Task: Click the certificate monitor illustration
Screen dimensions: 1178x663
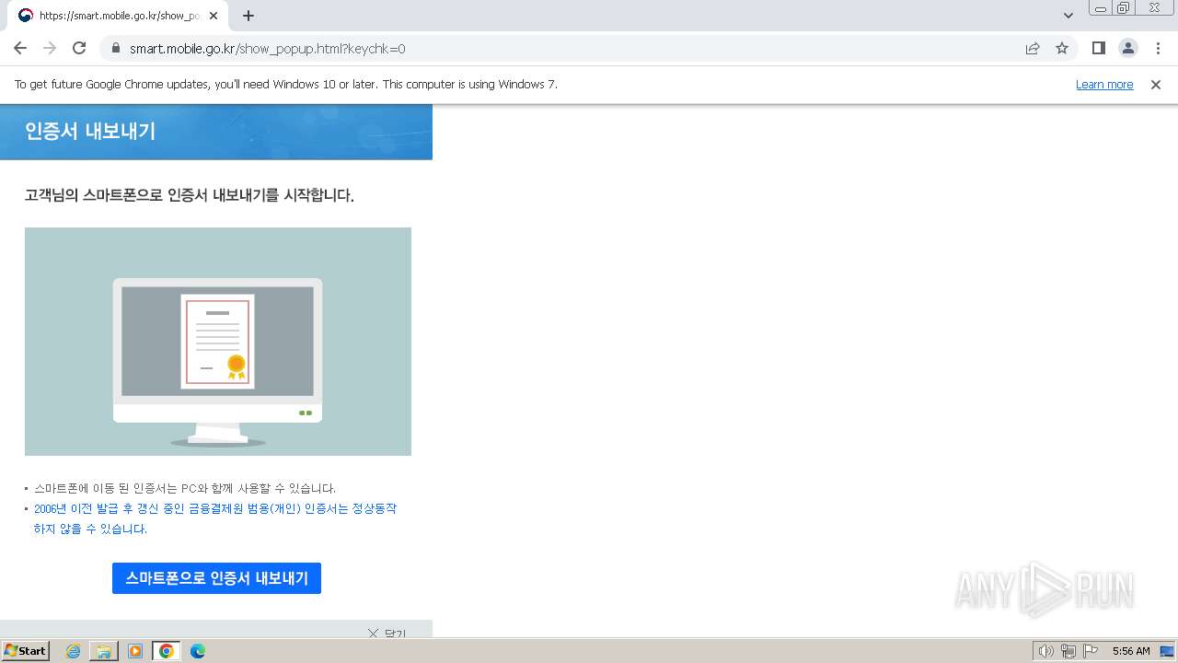Action: [x=218, y=342]
